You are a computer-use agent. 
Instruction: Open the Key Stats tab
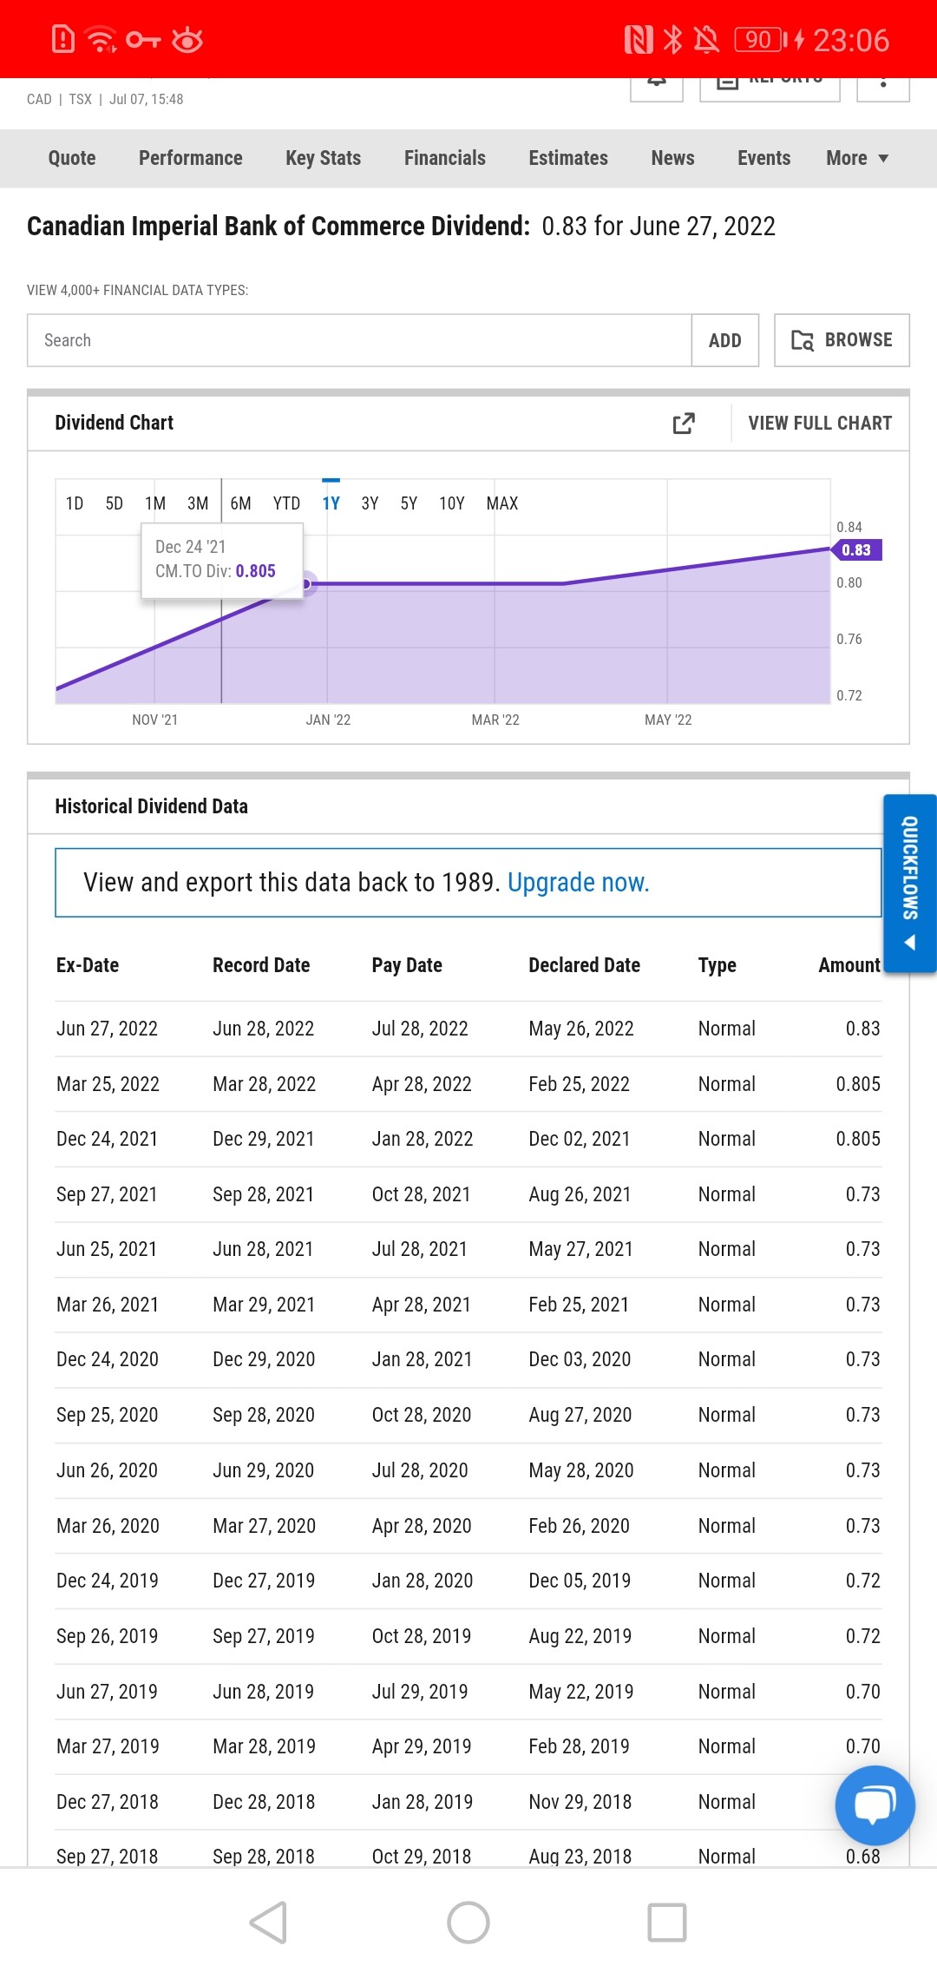click(x=324, y=158)
